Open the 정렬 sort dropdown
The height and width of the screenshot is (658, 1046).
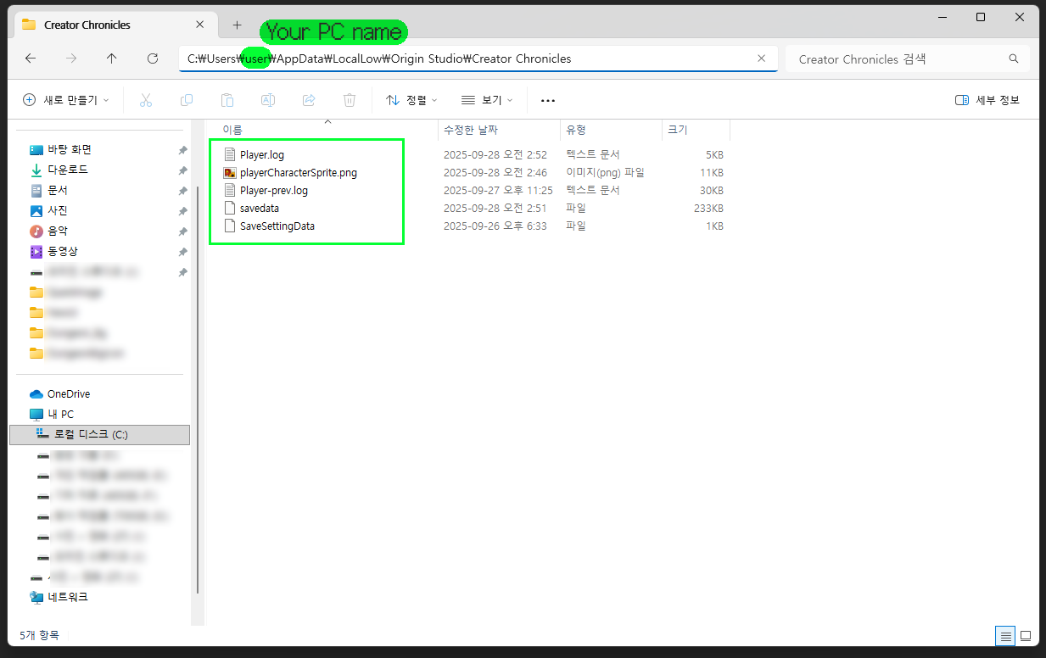[411, 100]
